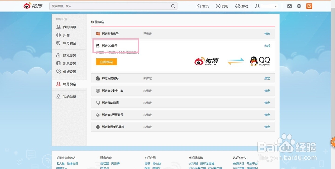Click the 移动微博 icon
The height and width of the screenshot is (169, 335).
coord(98,103)
